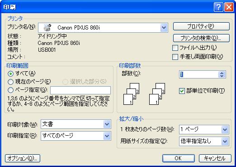Expand the 印刷対象 dropdown showing 文書
236x167 pixels.
point(107,124)
